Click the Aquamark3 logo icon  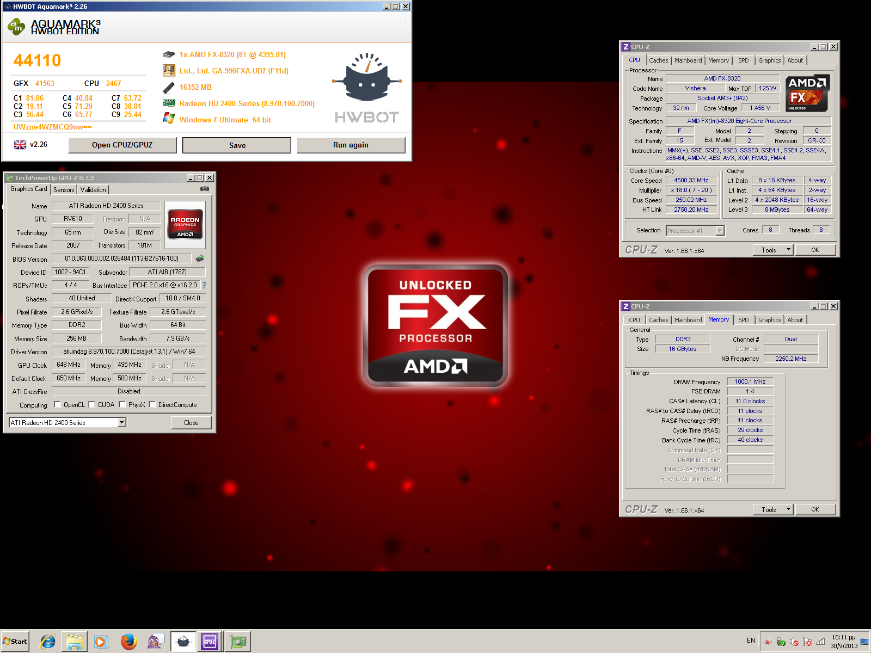[x=16, y=27]
